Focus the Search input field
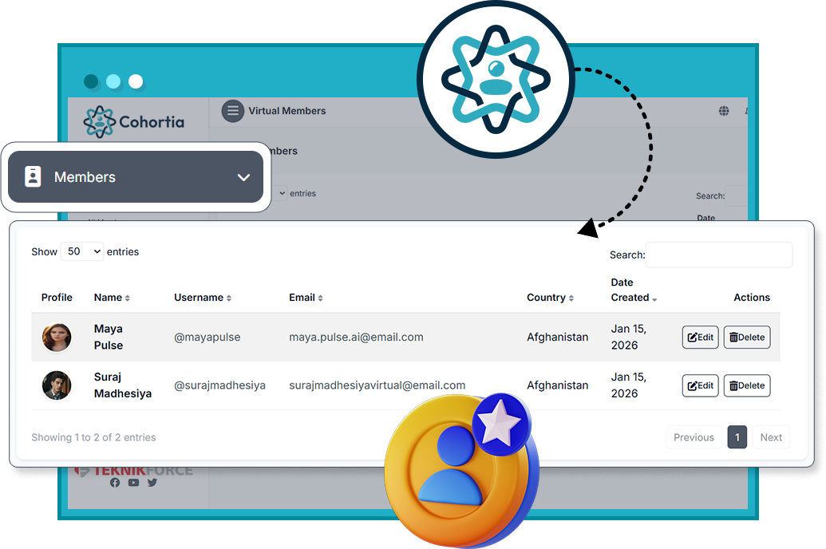Screen dimensions: 826x549 (718, 255)
